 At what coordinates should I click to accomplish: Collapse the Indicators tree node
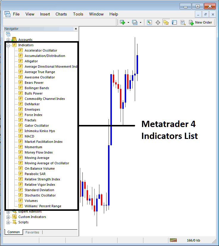click(x=8, y=45)
